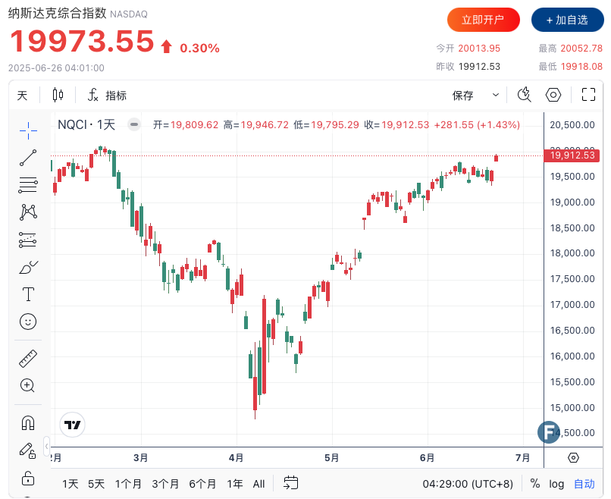Toggle the log scale
The height and width of the screenshot is (499, 611).
[x=556, y=483]
